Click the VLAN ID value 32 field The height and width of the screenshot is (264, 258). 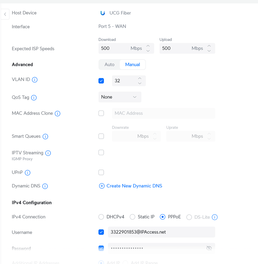[129, 81]
